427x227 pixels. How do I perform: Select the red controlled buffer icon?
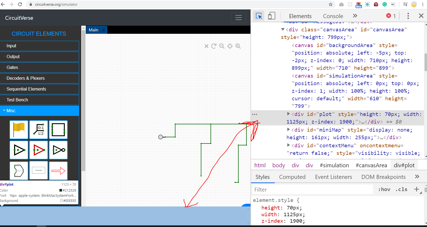coord(39,150)
